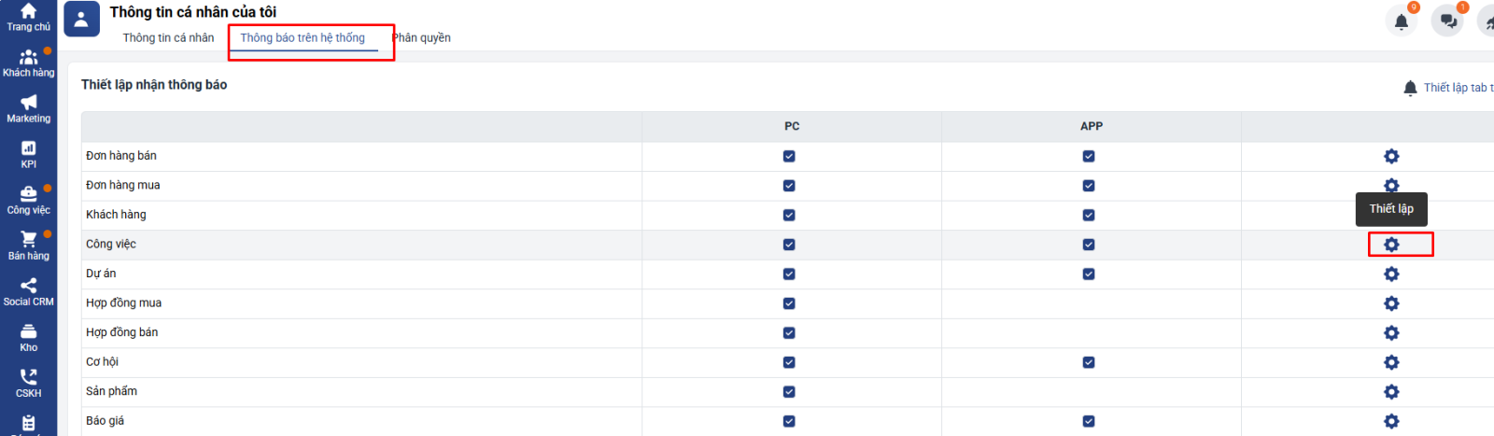This screenshot has height=436, width=1494.
Task: Open the Phân quyền tab
Action: click(x=421, y=38)
